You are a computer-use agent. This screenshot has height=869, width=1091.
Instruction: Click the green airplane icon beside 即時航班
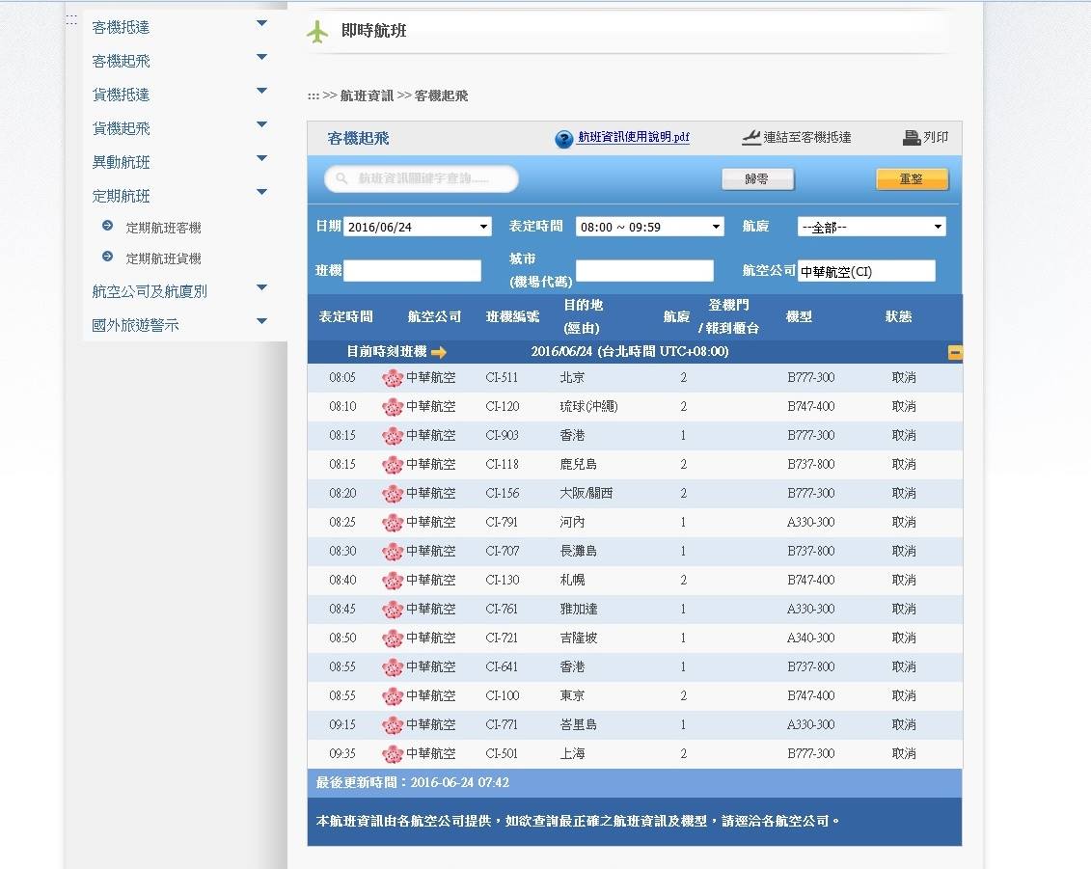(x=317, y=31)
